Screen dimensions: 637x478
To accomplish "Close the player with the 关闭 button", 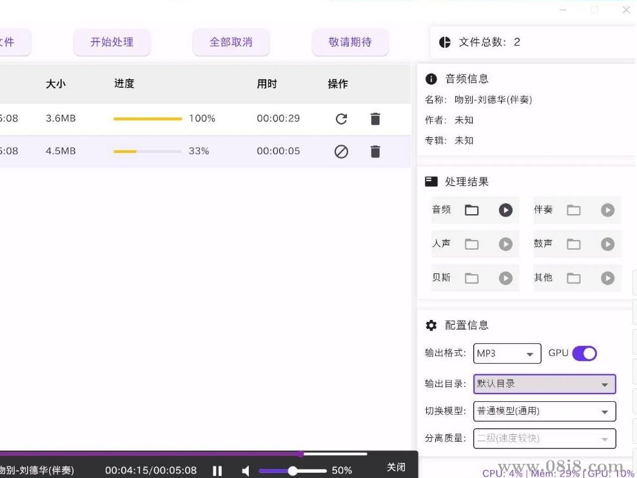I will point(395,467).
